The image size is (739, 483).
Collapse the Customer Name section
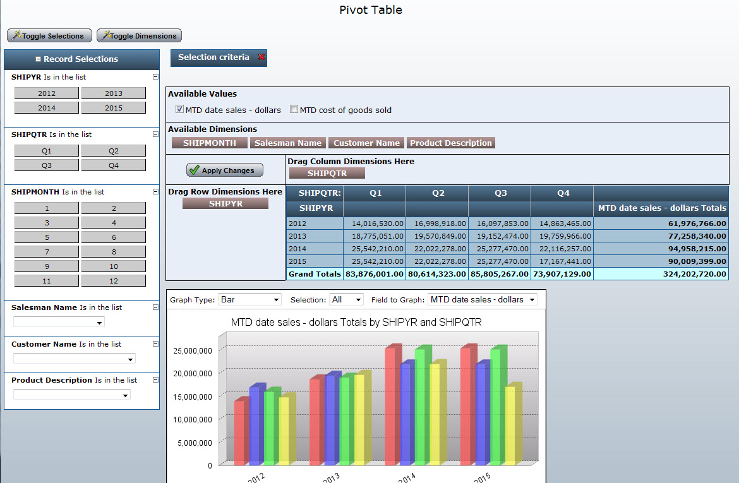155,344
